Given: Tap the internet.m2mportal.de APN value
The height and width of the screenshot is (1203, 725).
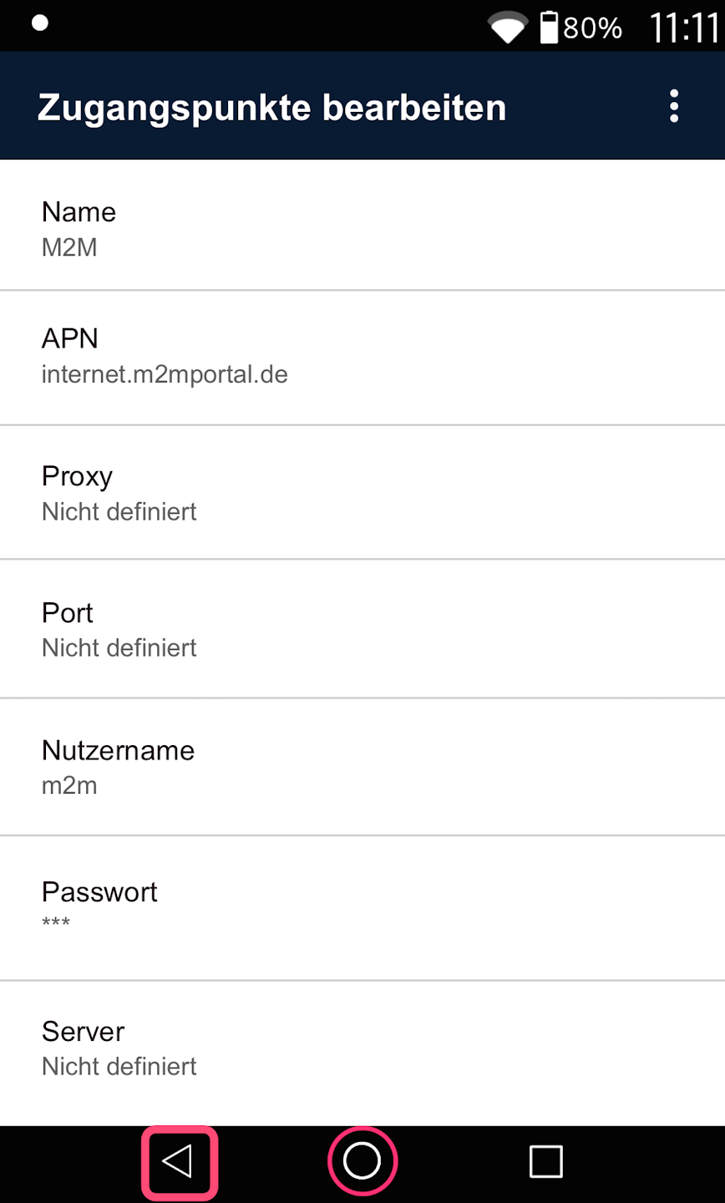Looking at the screenshot, I should click(165, 374).
